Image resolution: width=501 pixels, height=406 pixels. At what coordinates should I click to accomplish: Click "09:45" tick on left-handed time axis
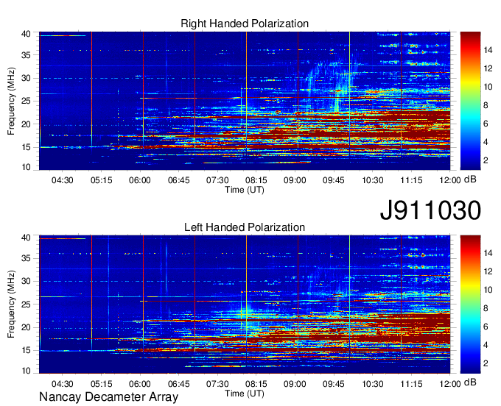pyautogui.click(x=333, y=384)
